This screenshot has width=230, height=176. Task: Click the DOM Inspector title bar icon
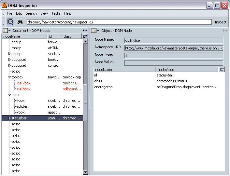point(5,6)
